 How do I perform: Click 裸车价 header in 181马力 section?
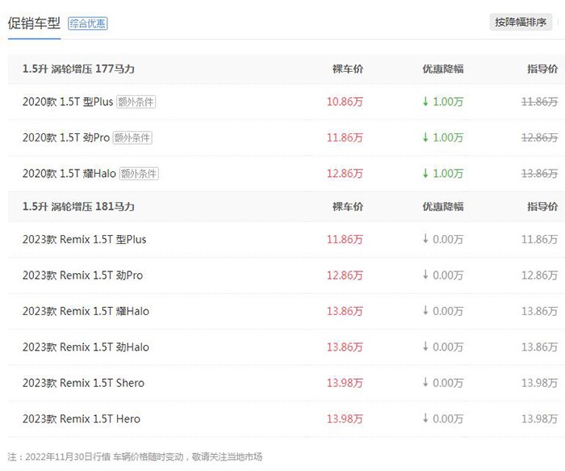348,207
